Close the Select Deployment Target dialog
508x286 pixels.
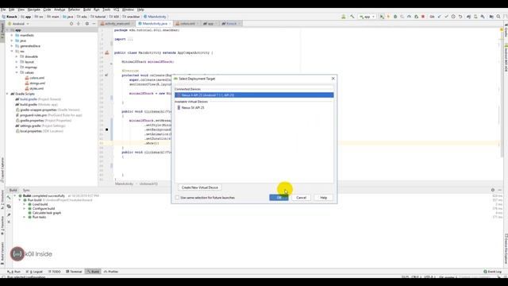333,79
